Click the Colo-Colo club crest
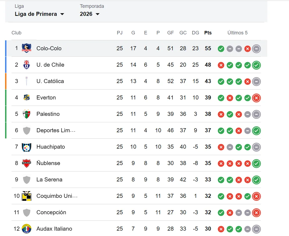 27,48
